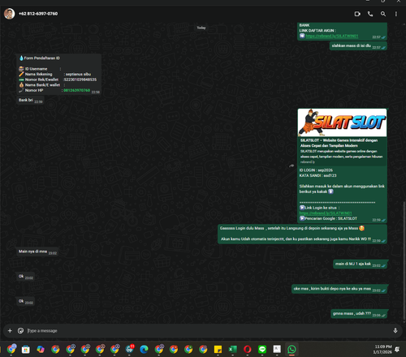This screenshot has height=357, width=406.
Task: Open Microsoft Edge from the taskbar
Action: 144,350
